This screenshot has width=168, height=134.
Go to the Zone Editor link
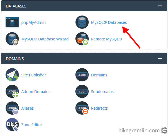click(32, 125)
